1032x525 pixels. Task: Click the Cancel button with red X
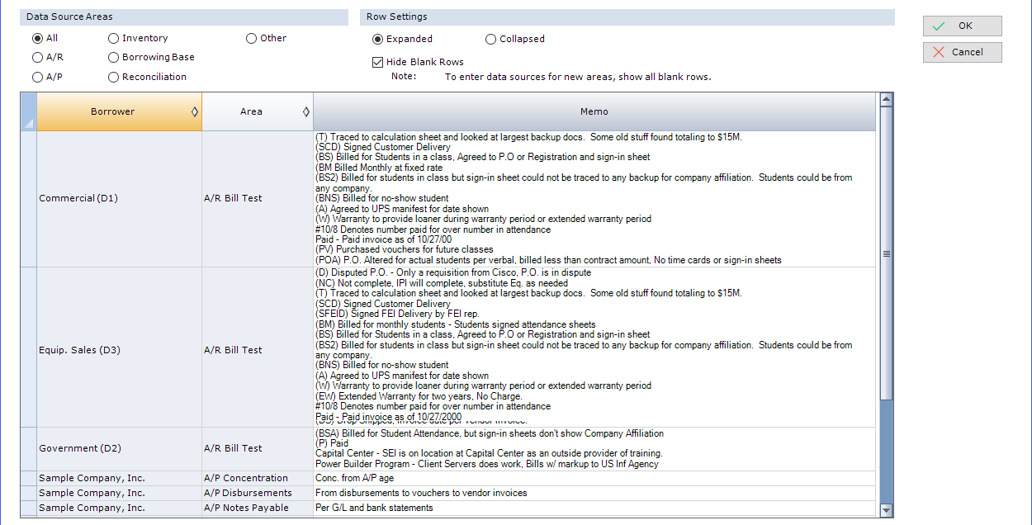pyautogui.click(x=962, y=52)
